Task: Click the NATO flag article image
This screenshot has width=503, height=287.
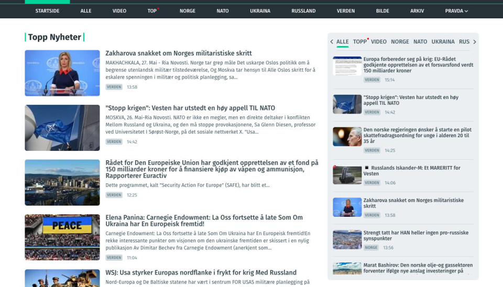Action: tap(62, 128)
